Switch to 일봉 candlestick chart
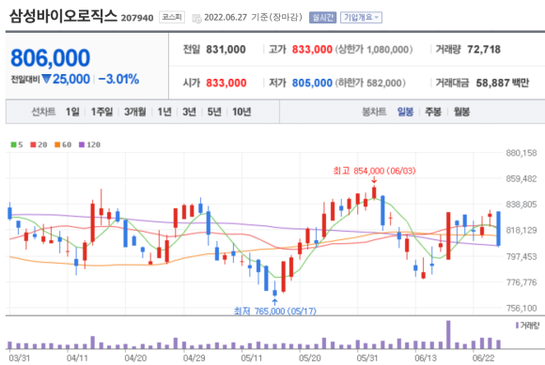Image resolution: width=545 pixels, height=365 pixels. point(405,112)
